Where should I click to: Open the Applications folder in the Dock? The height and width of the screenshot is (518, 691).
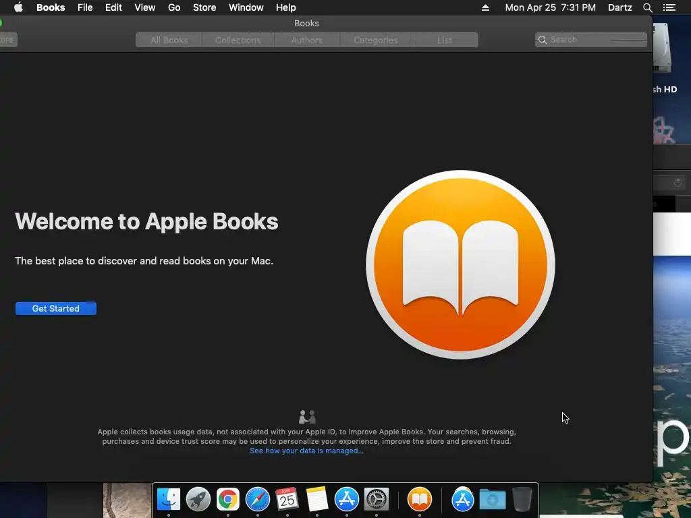click(x=463, y=499)
